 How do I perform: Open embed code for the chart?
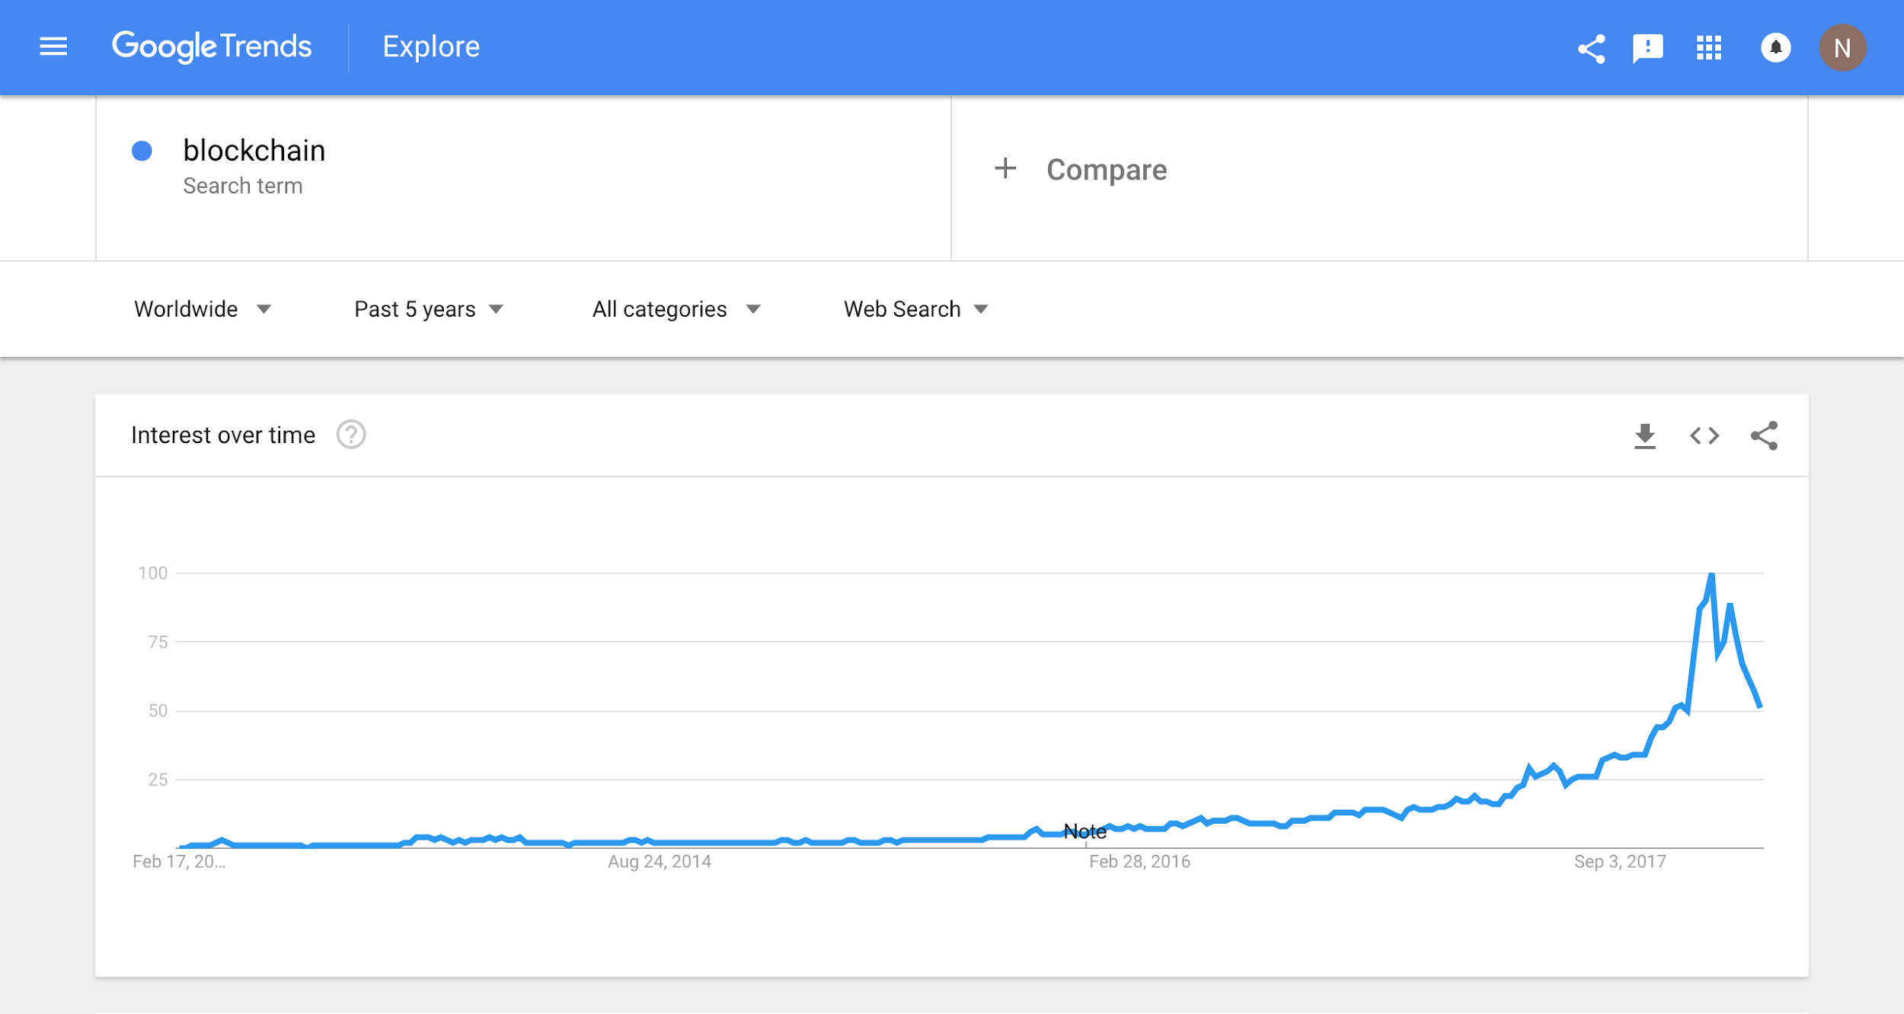coord(1704,435)
